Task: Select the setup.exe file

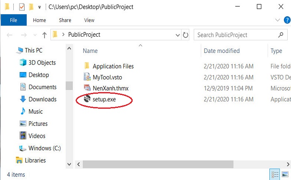Action: pyautogui.click(x=104, y=99)
